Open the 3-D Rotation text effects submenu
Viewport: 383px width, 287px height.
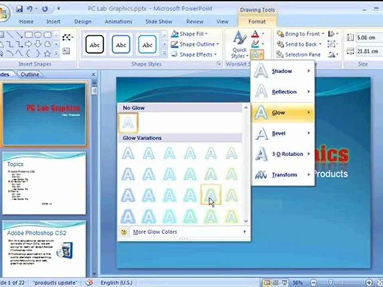coord(282,154)
